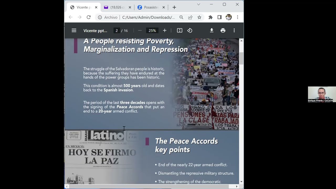
Task: Zoom out with the minus button
Action: [140, 30]
